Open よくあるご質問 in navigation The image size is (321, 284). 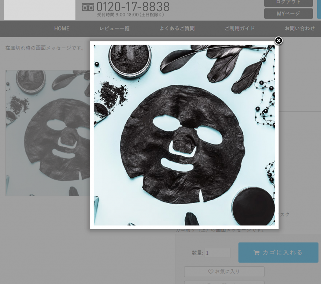177,28
